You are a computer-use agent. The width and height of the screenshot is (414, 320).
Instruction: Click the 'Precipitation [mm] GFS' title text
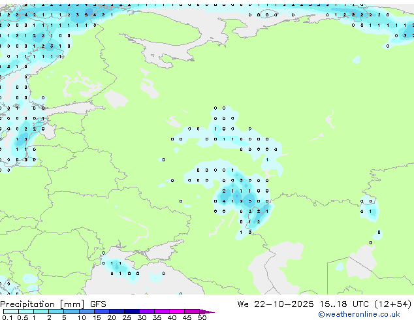53,304
